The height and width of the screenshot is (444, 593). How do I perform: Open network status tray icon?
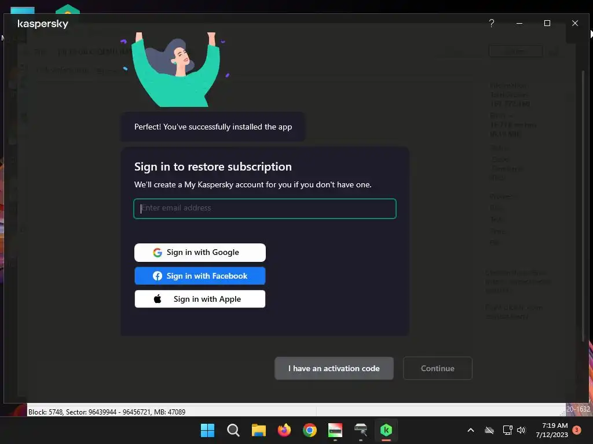coord(507,430)
